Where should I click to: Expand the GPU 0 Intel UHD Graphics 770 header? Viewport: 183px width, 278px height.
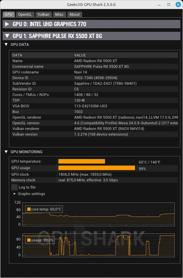click(x=7, y=24)
